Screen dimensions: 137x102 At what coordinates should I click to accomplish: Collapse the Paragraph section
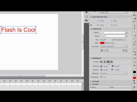click(x=90, y=58)
